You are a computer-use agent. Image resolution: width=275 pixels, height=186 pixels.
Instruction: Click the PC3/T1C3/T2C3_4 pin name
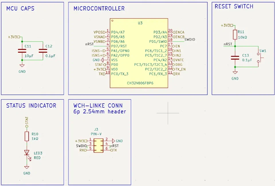click(x=150, y=65)
